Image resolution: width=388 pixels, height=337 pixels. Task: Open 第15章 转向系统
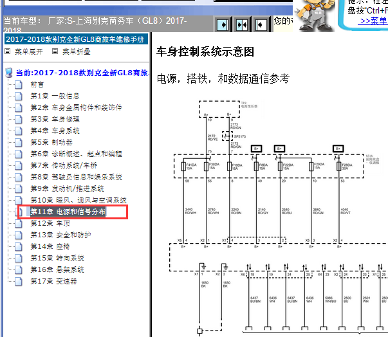(x=57, y=258)
